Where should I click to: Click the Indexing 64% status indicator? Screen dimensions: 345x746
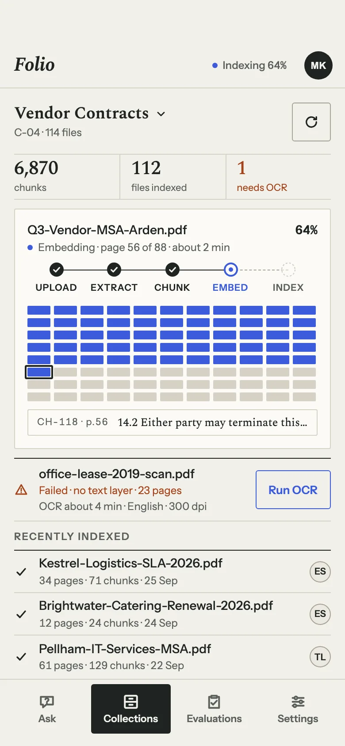click(249, 65)
